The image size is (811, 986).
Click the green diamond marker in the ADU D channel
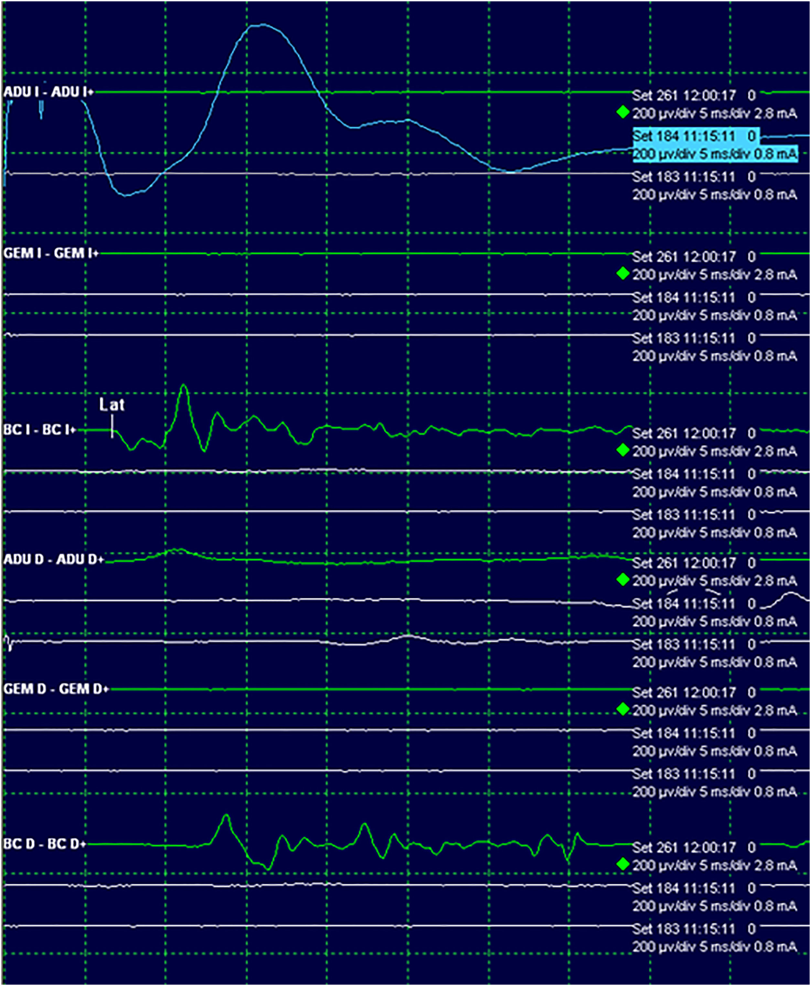622,580
